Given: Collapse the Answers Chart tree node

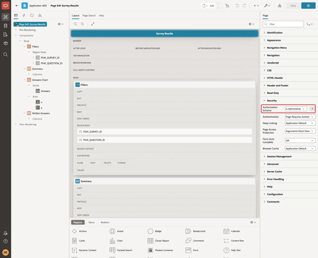Looking at the screenshot, I should coord(25,80).
